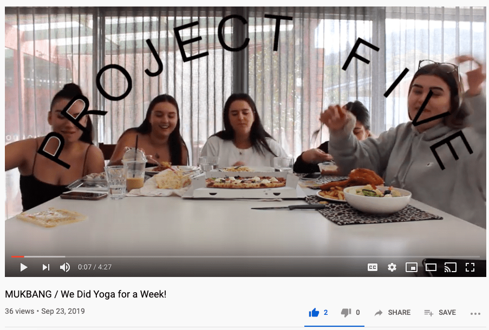Image resolution: width=489 pixels, height=330 pixels.
Task: Seek along the video progress bar
Action: (x=245, y=257)
